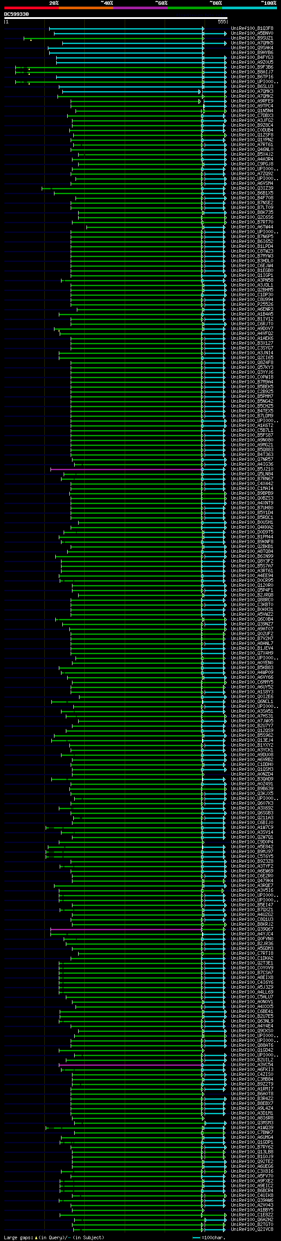
Task: Click label UniRef100_Q88AT6
Action: pyautogui.click(x=252, y=1046)
